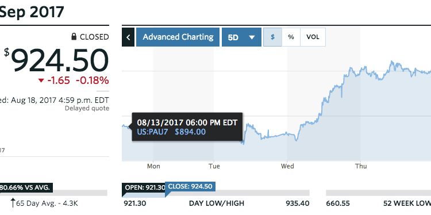Click the Tue label on chart axis
The image size is (431, 215).
(x=214, y=166)
